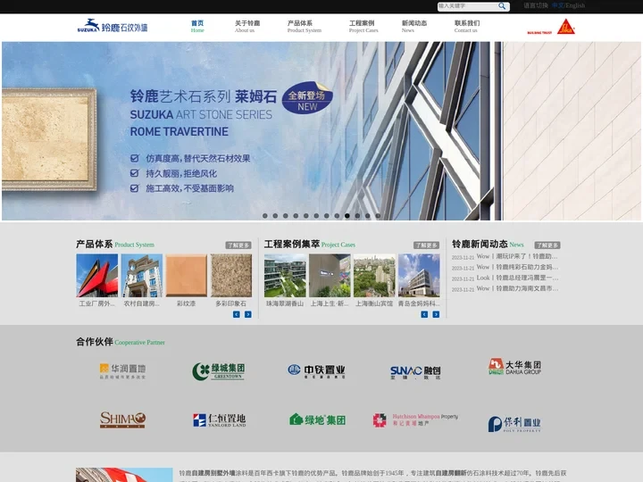
Task: Go to 首页 Home menu item
Action: pos(197,26)
